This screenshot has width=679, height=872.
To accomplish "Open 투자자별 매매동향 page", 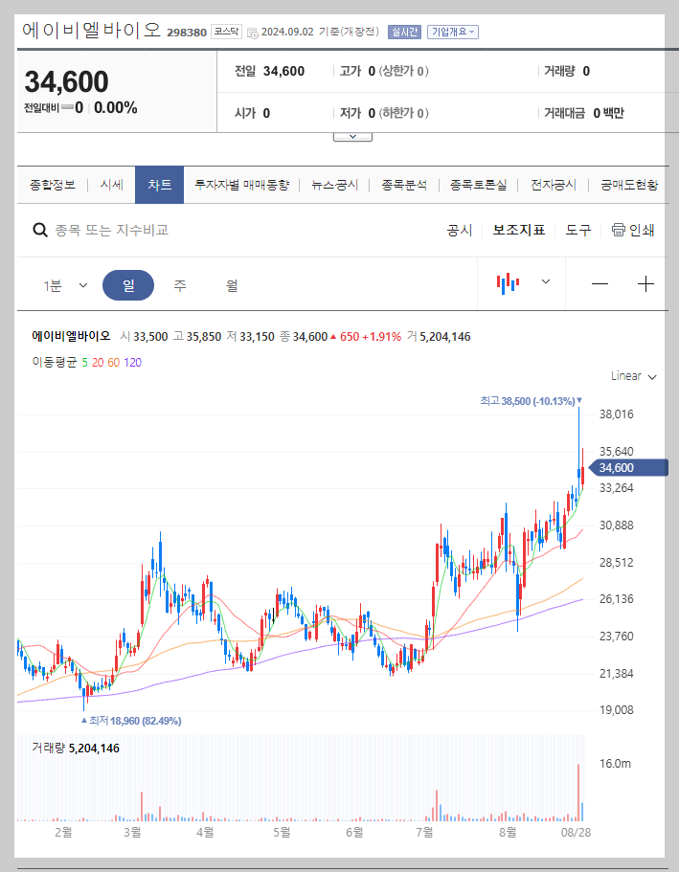I will click(240, 185).
